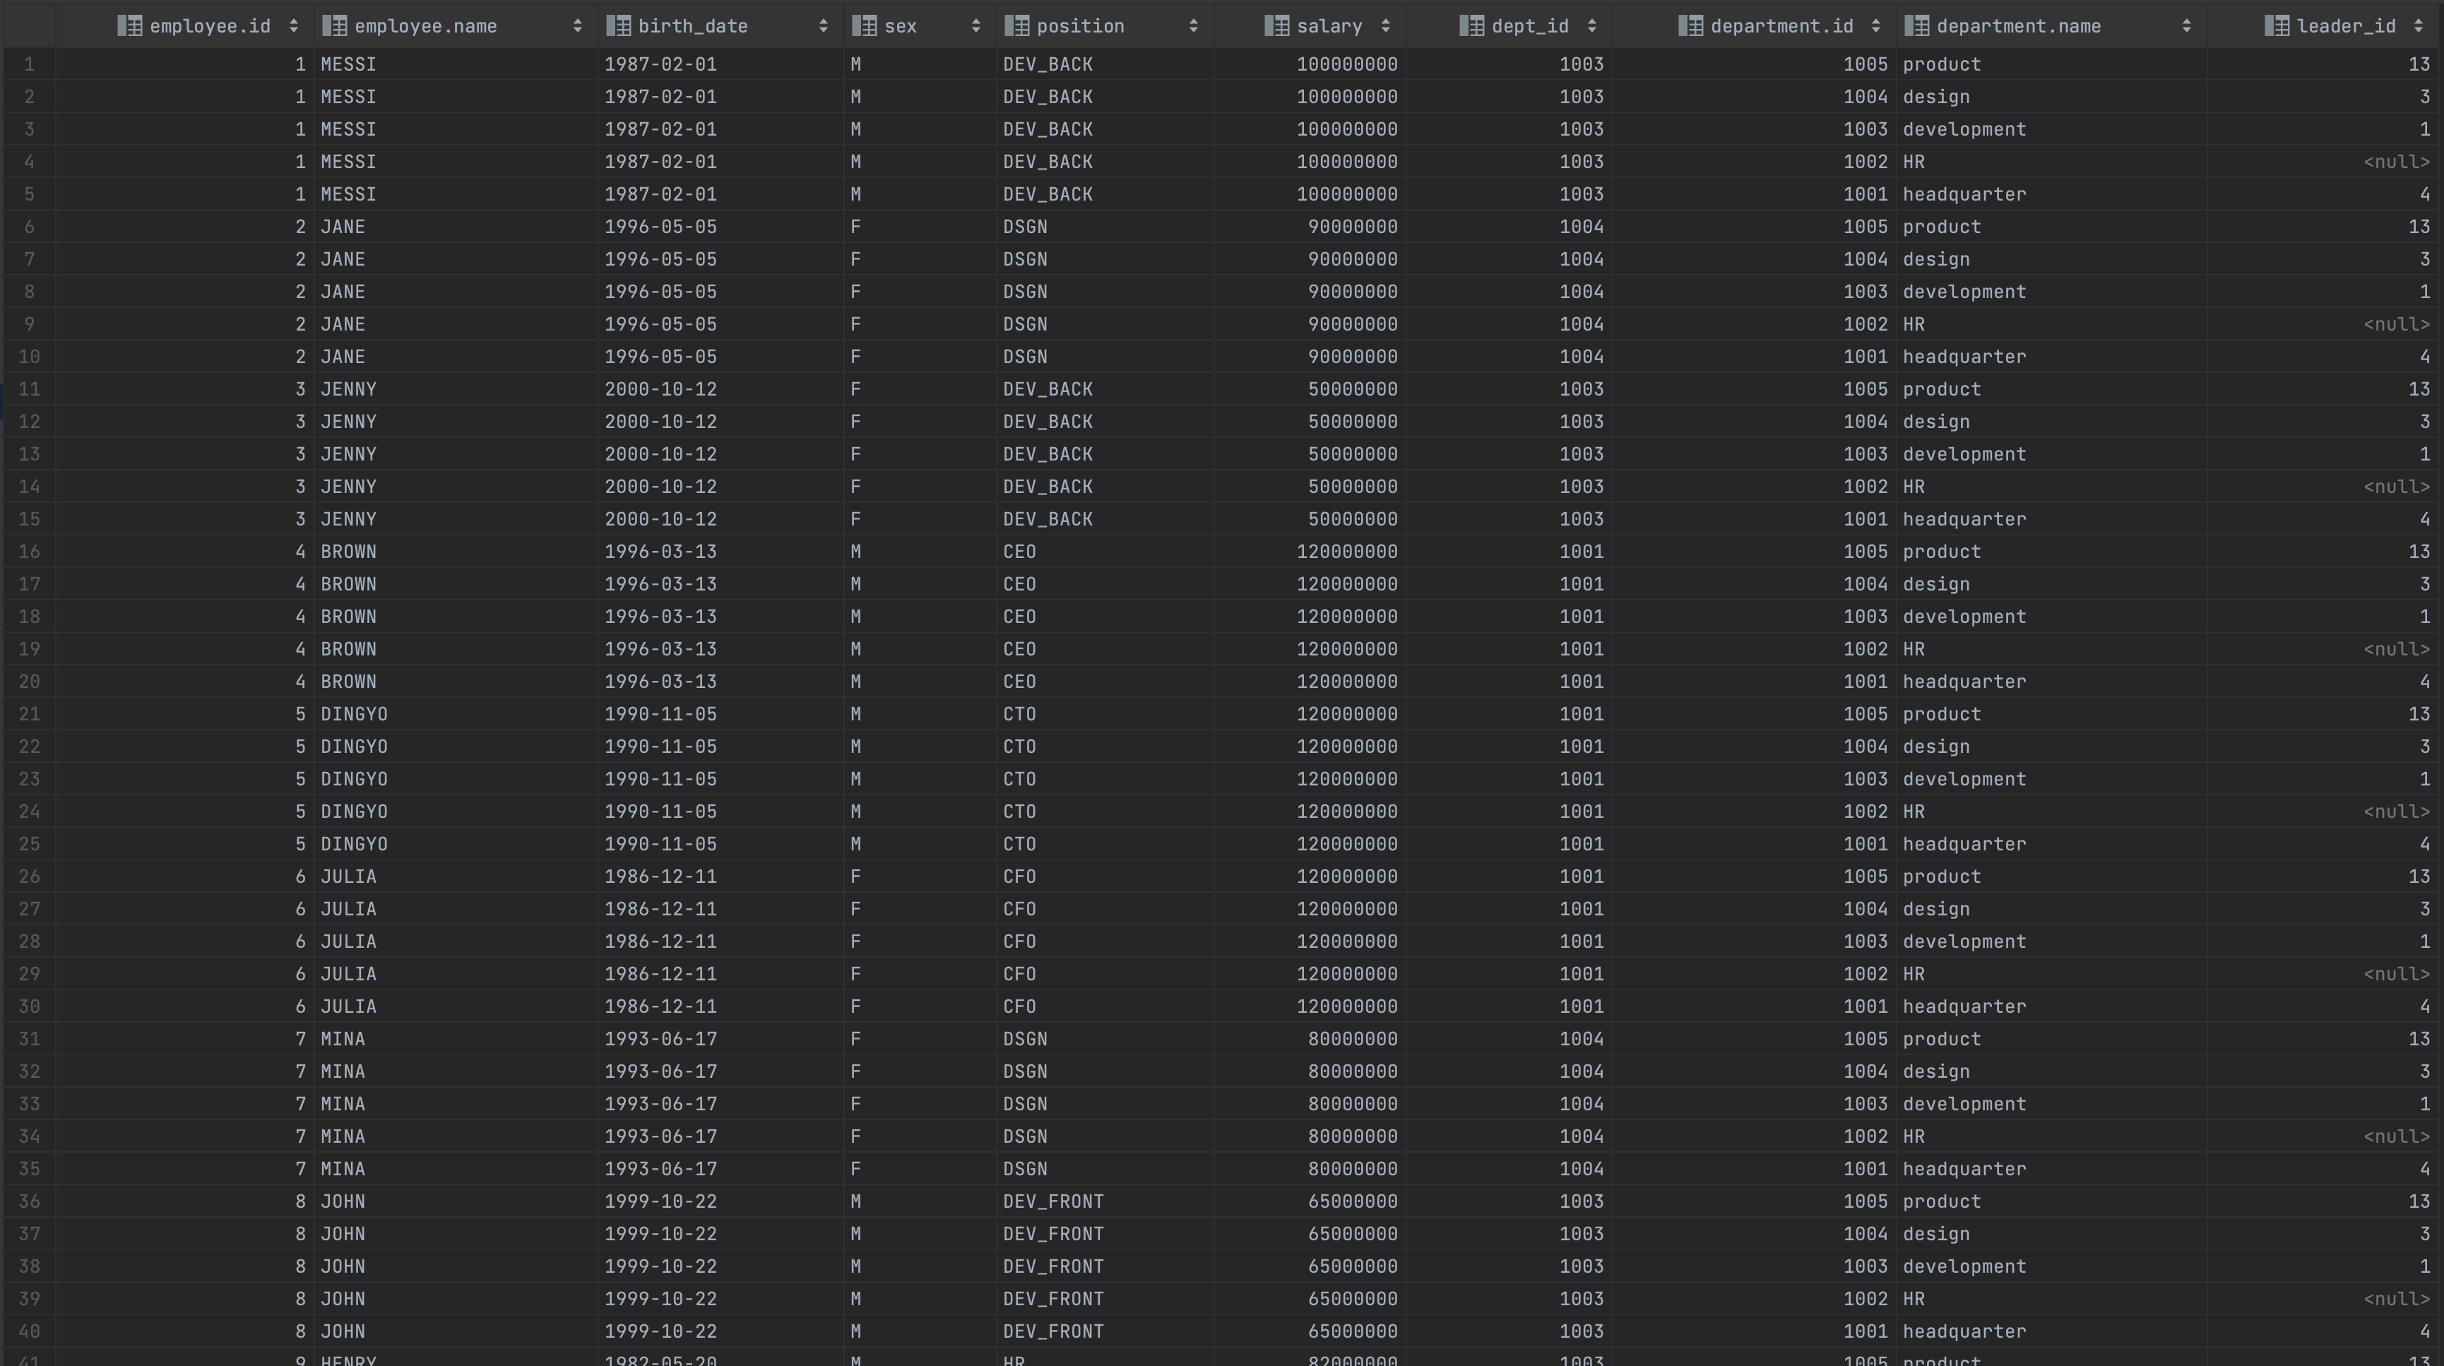Click the dept_id column table icon
Image resolution: width=2444 pixels, height=1366 pixels.
pyautogui.click(x=1471, y=25)
